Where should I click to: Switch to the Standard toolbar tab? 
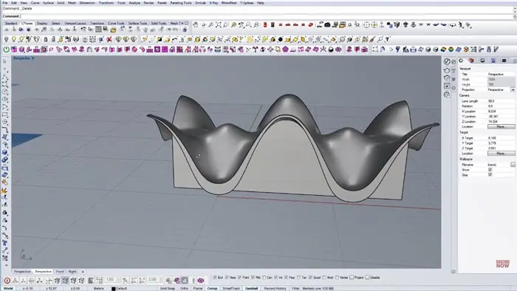tap(11, 24)
